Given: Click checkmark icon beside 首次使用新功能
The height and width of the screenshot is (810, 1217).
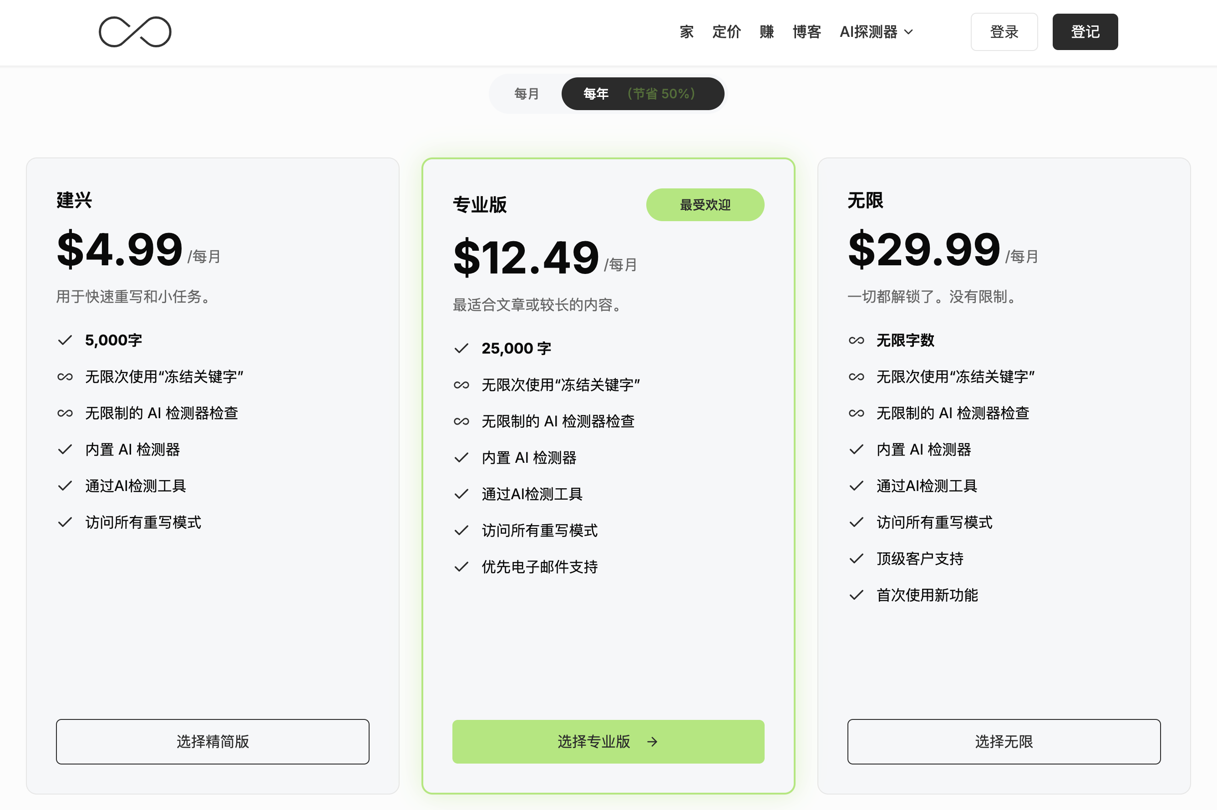Looking at the screenshot, I should pos(856,595).
